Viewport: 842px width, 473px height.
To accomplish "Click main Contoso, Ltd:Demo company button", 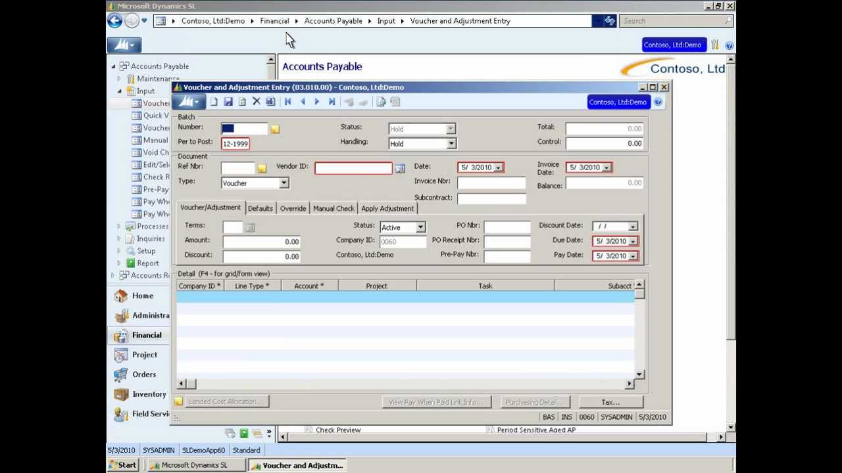I will (672, 45).
